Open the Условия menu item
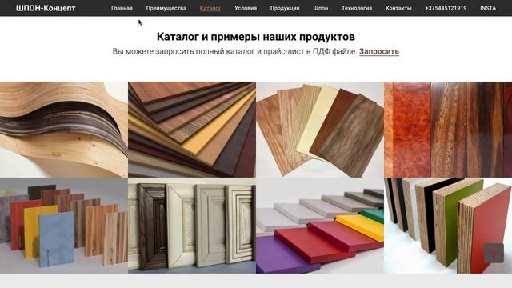Image resolution: width=512 pixels, height=288 pixels. click(246, 8)
